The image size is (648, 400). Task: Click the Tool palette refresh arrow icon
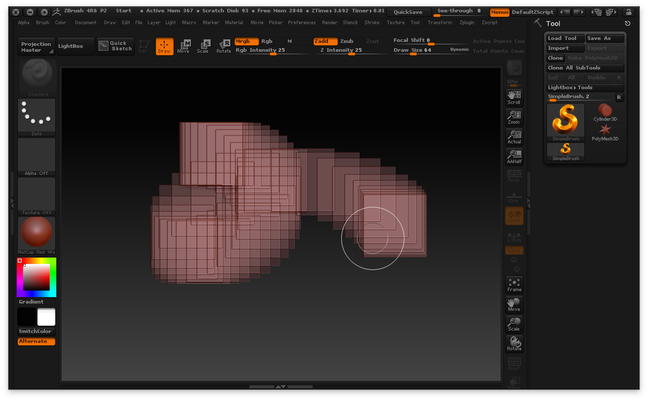coord(627,23)
